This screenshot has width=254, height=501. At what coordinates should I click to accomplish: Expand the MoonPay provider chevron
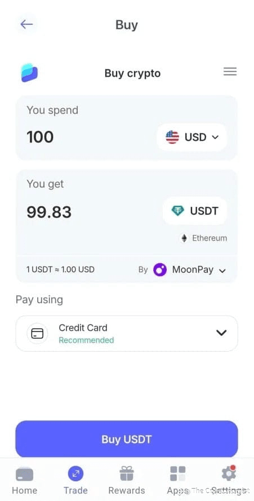click(222, 271)
